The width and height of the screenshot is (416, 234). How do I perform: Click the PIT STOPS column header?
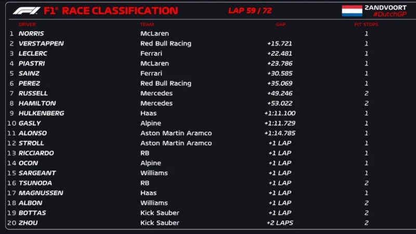(x=366, y=24)
